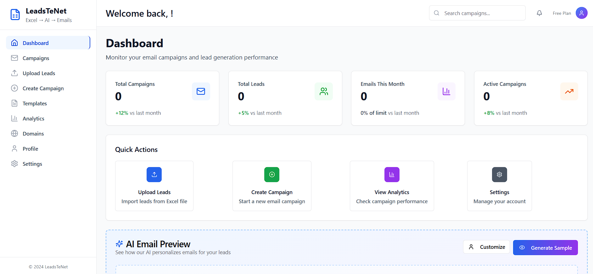Click the Create Campaign plus-circle icon in sidebar

(14, 88)
